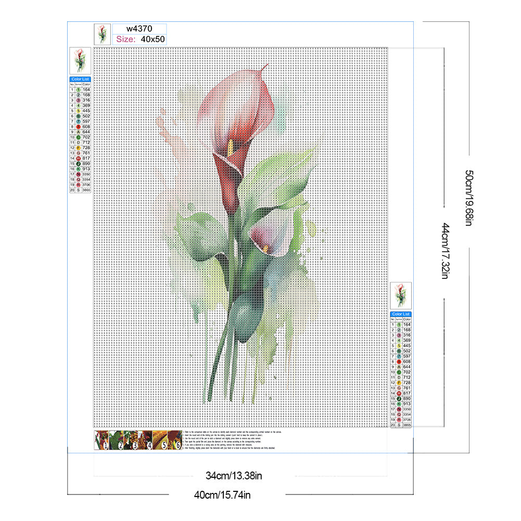The width and height of the screenshot is (521, 521).
Task: Click the right Color List header
Action: click(401, 314)
